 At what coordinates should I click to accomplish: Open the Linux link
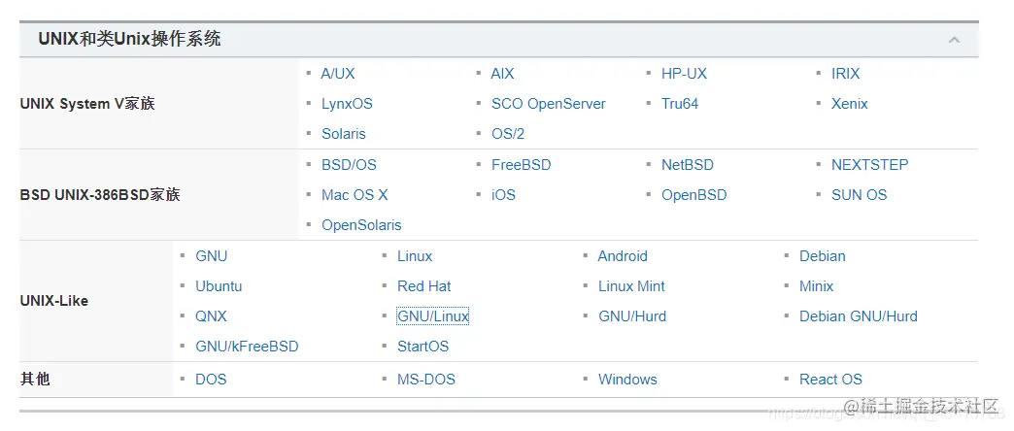tap(415, 256)
